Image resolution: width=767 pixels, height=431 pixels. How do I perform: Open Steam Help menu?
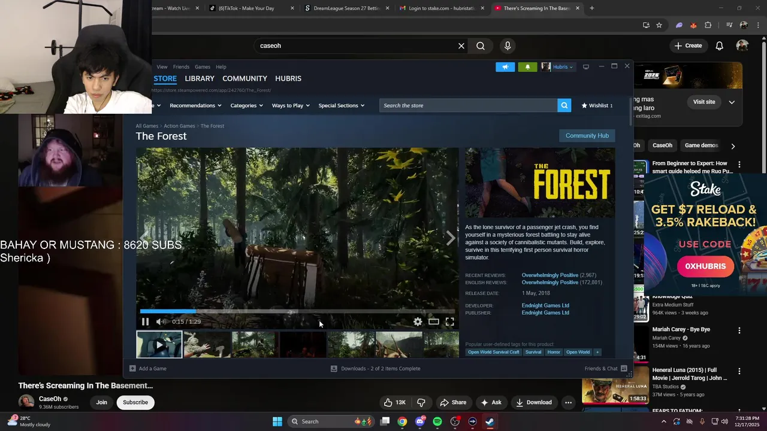[x=221, y=66]
